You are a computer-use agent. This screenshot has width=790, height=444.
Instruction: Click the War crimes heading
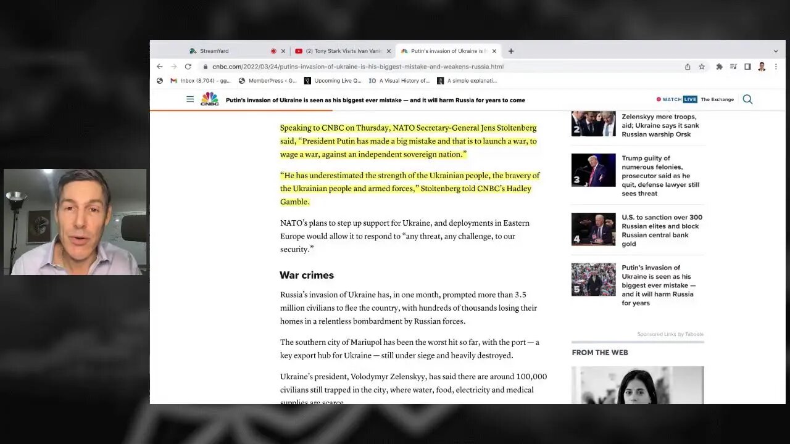pyautogui.click(x=307, y=275)
